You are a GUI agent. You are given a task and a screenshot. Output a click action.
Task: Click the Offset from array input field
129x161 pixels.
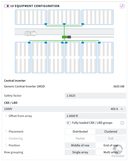tap(95, 116)
